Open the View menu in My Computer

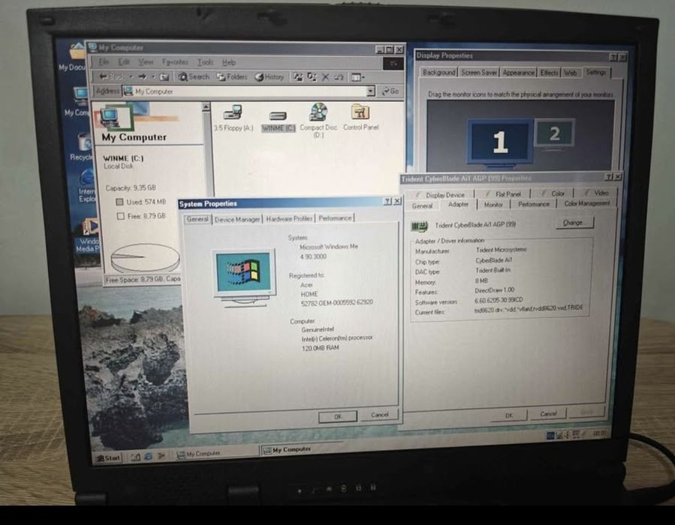tap(146, 62)
